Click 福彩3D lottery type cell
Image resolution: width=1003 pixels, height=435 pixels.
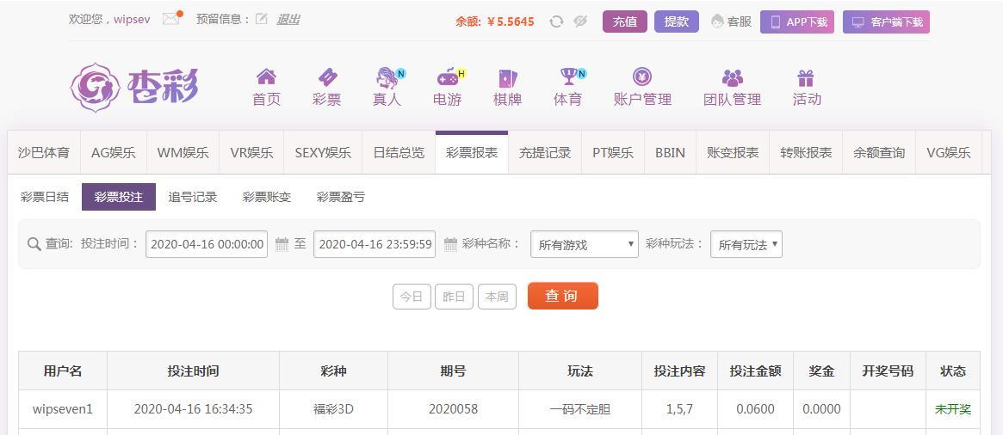(x=333, y=409)
